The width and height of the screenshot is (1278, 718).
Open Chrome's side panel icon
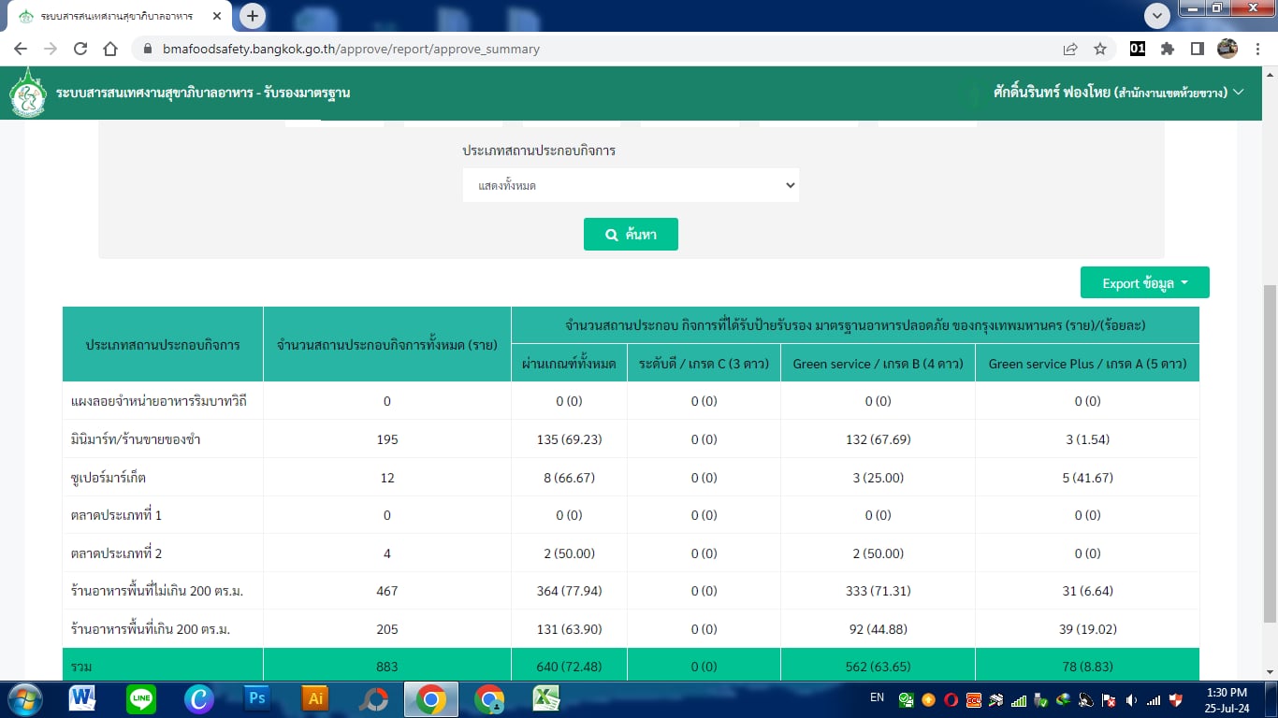(1197, 49)
